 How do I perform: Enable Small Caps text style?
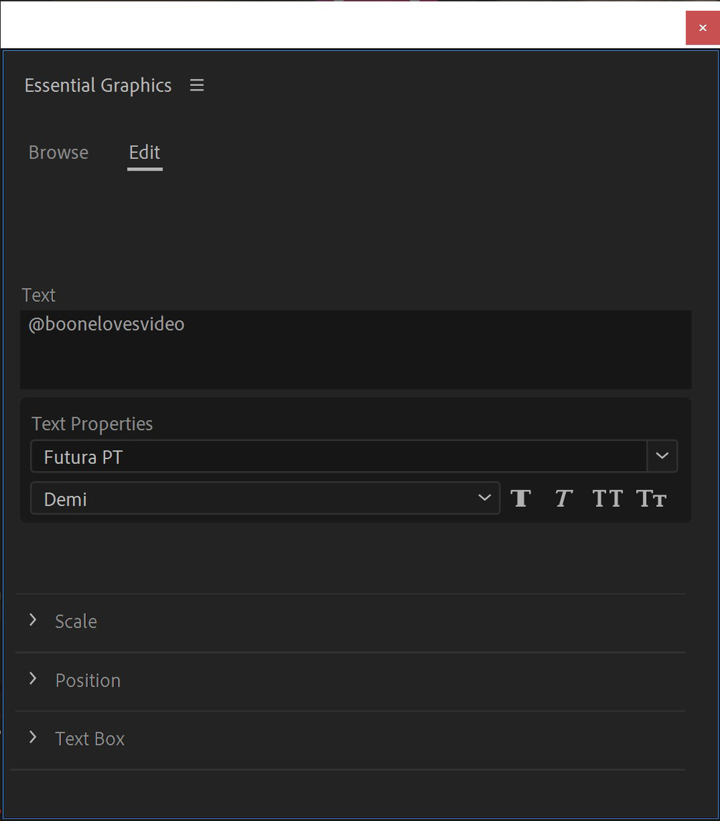[651, 498]
